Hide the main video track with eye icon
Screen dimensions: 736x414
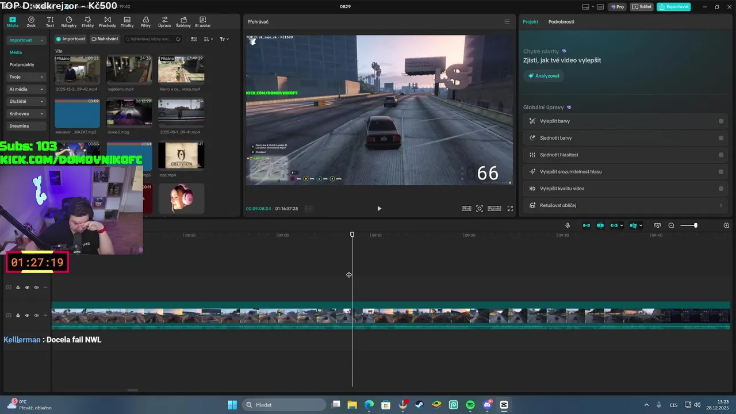[x=27, y=315]
